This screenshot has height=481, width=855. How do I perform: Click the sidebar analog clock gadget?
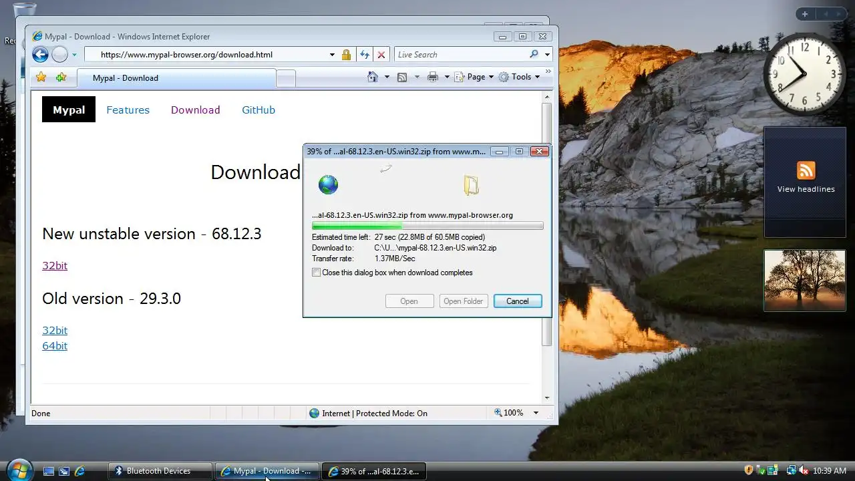(805, 73)
